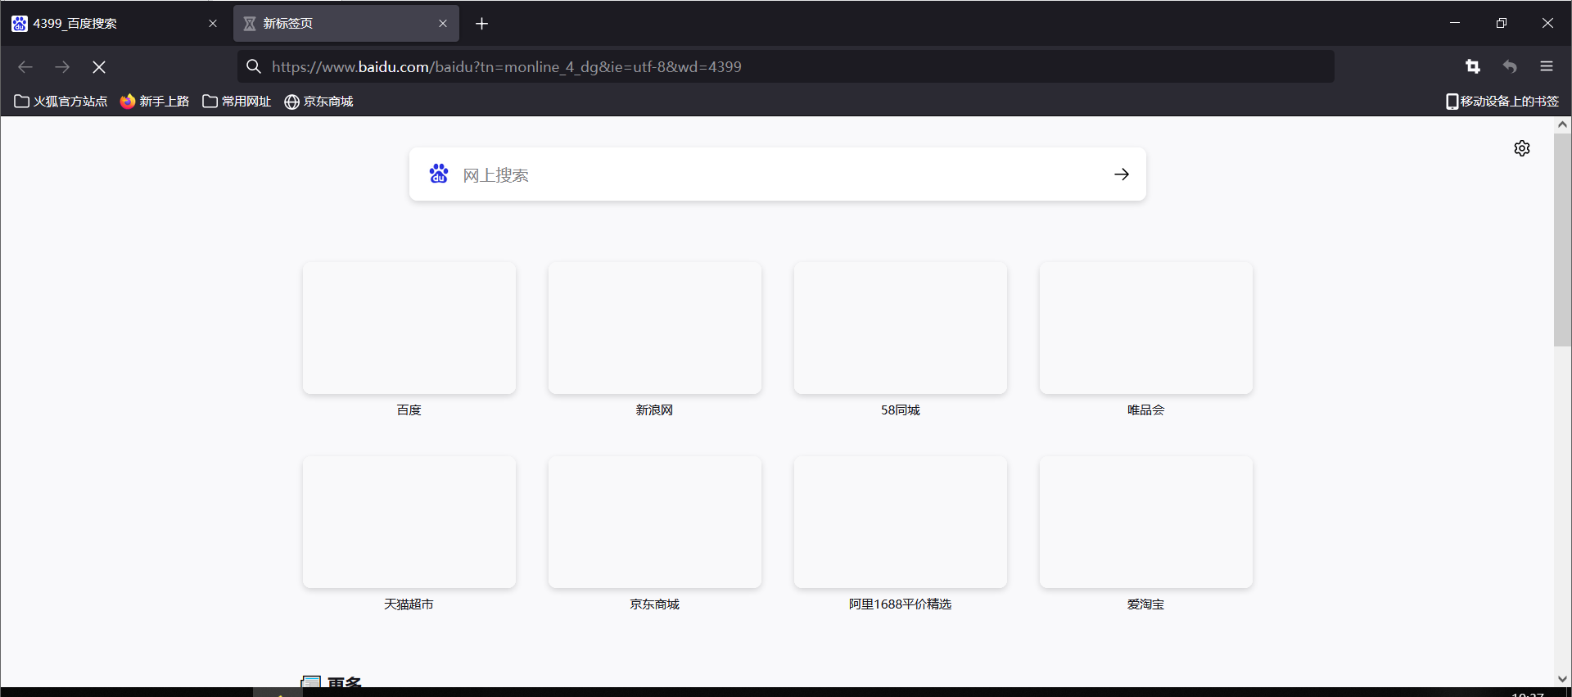Open the 京东商城 bookmark in toolbar
Screen dimensions: 1572x697
[x=318, y=102]
